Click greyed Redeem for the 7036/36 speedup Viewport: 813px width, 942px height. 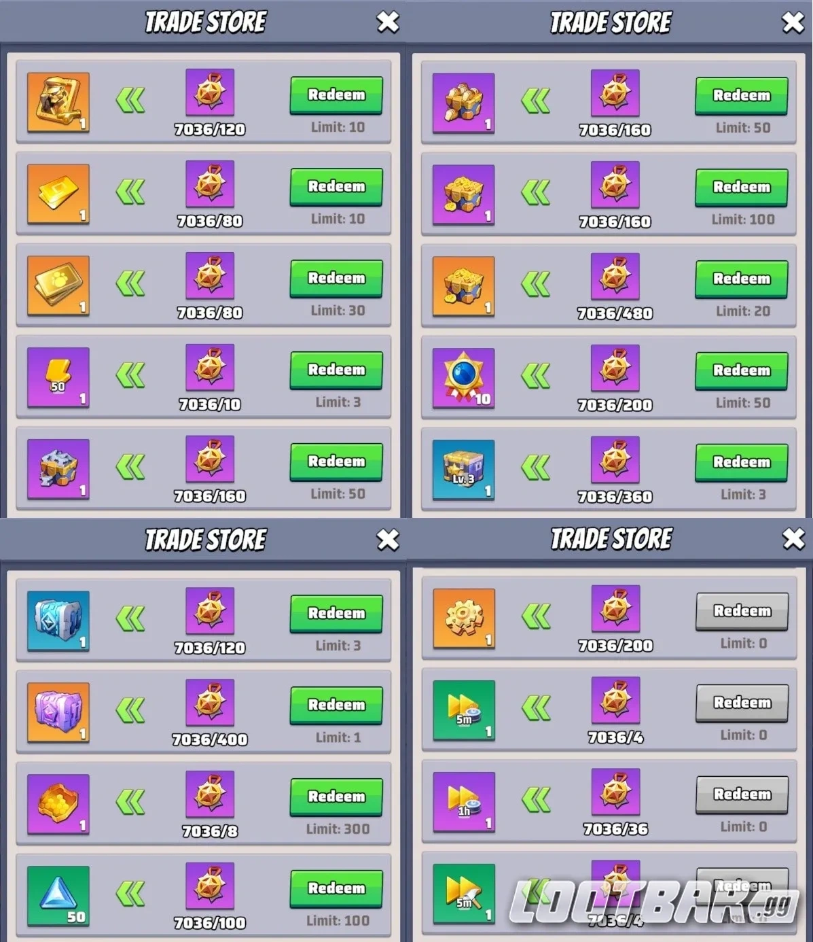(x=742, y=795)
